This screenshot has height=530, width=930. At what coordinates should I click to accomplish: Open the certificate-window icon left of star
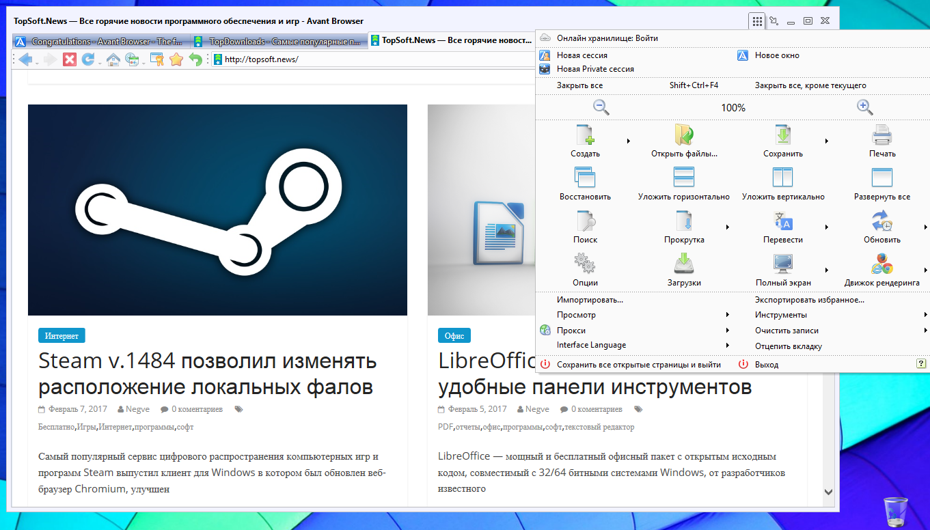[x=157, y=59]
